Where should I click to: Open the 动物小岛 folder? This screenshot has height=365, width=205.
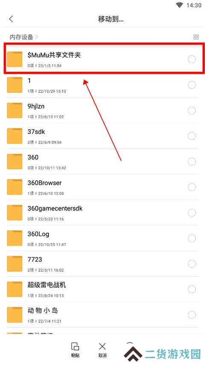coord(102,315)
